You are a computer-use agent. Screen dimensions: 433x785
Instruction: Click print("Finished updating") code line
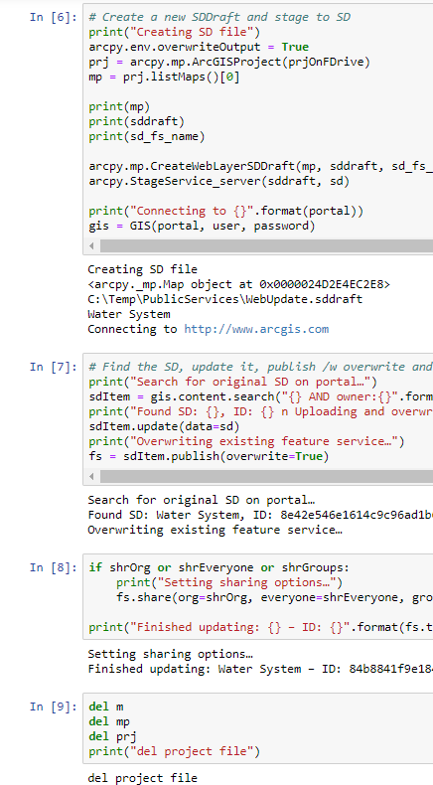pos(261,627)
